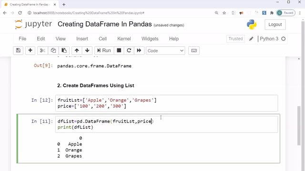Open the cell type Code dropdown

(165, 51)
